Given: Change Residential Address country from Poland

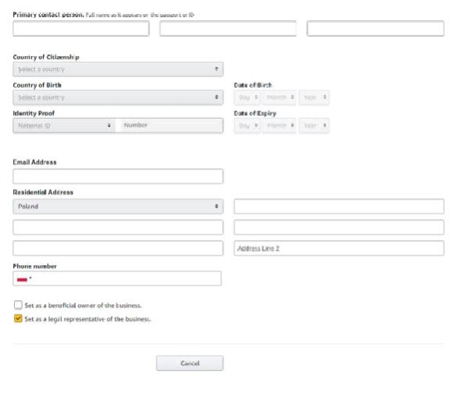Looking at the screenshot, I should [118, 206].
